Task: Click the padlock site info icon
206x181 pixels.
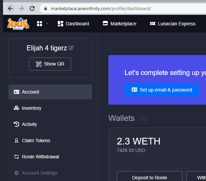Action: pyautogui.click(x=46, y=8)
